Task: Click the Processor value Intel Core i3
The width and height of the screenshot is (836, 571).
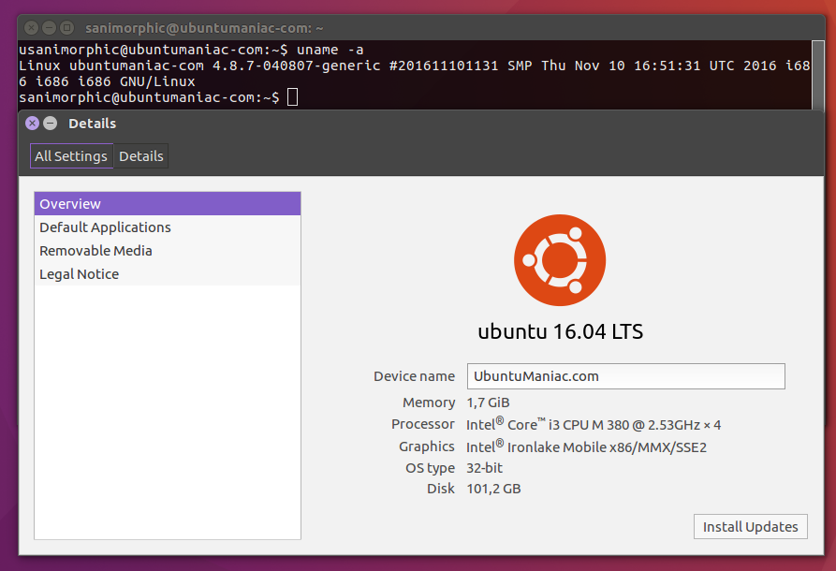Action: coord(594,424)
